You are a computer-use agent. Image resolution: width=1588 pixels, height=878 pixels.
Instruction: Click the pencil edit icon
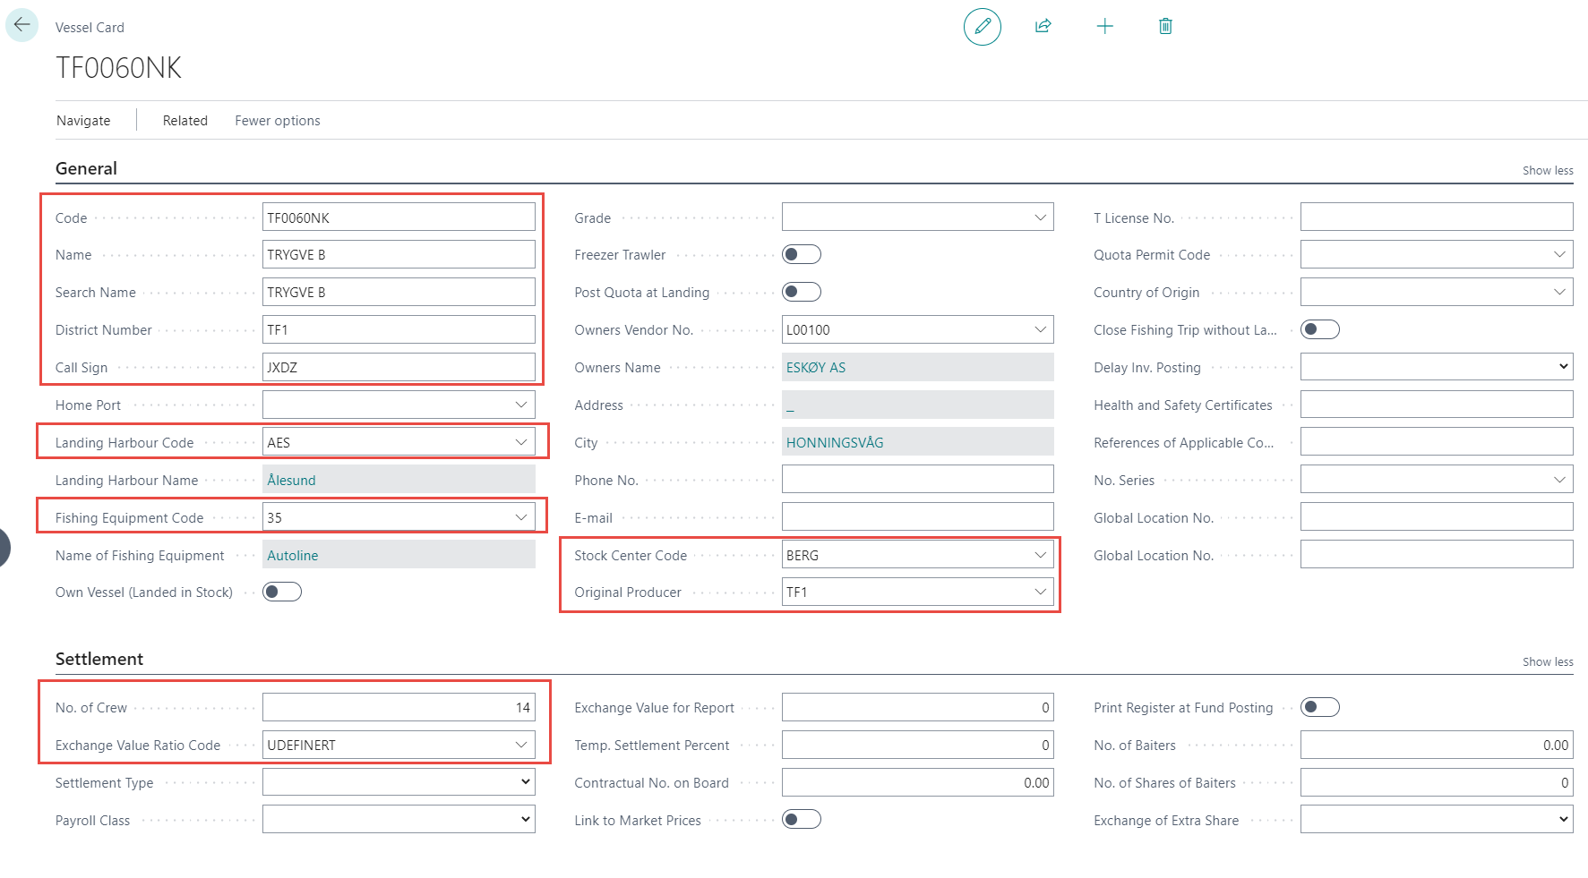982,26
